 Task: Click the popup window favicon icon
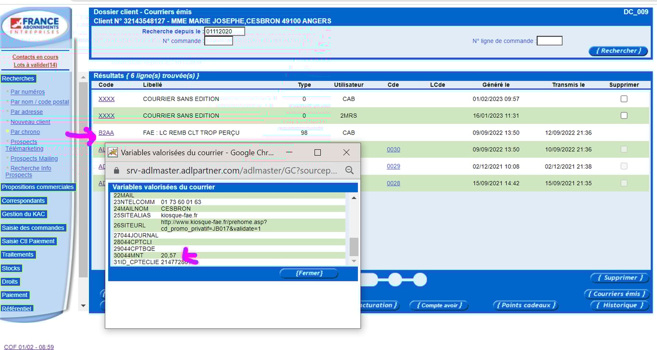tap(113, 152)
